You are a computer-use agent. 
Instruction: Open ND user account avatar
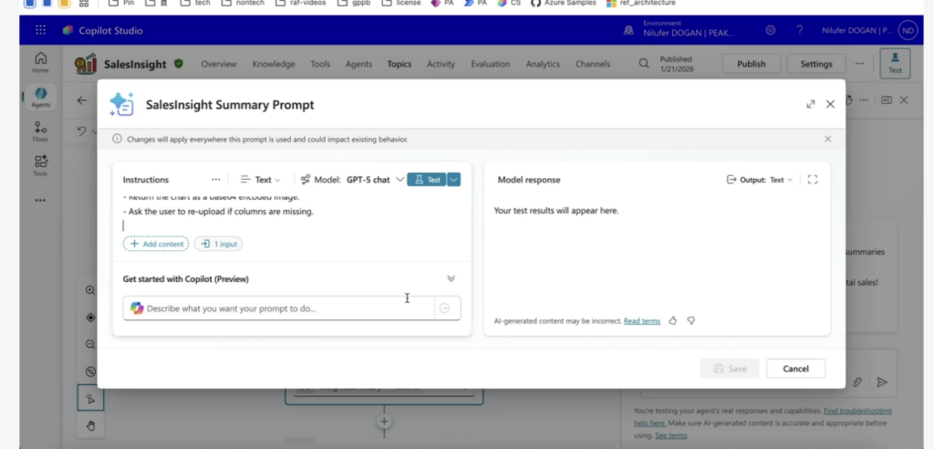908,30
